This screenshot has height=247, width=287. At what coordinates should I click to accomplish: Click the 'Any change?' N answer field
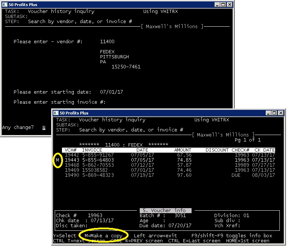click(x=44, y=127)
